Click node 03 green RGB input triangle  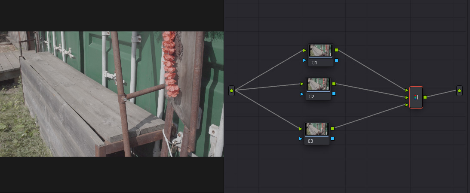pyautogui.click(x=301, y=129)
